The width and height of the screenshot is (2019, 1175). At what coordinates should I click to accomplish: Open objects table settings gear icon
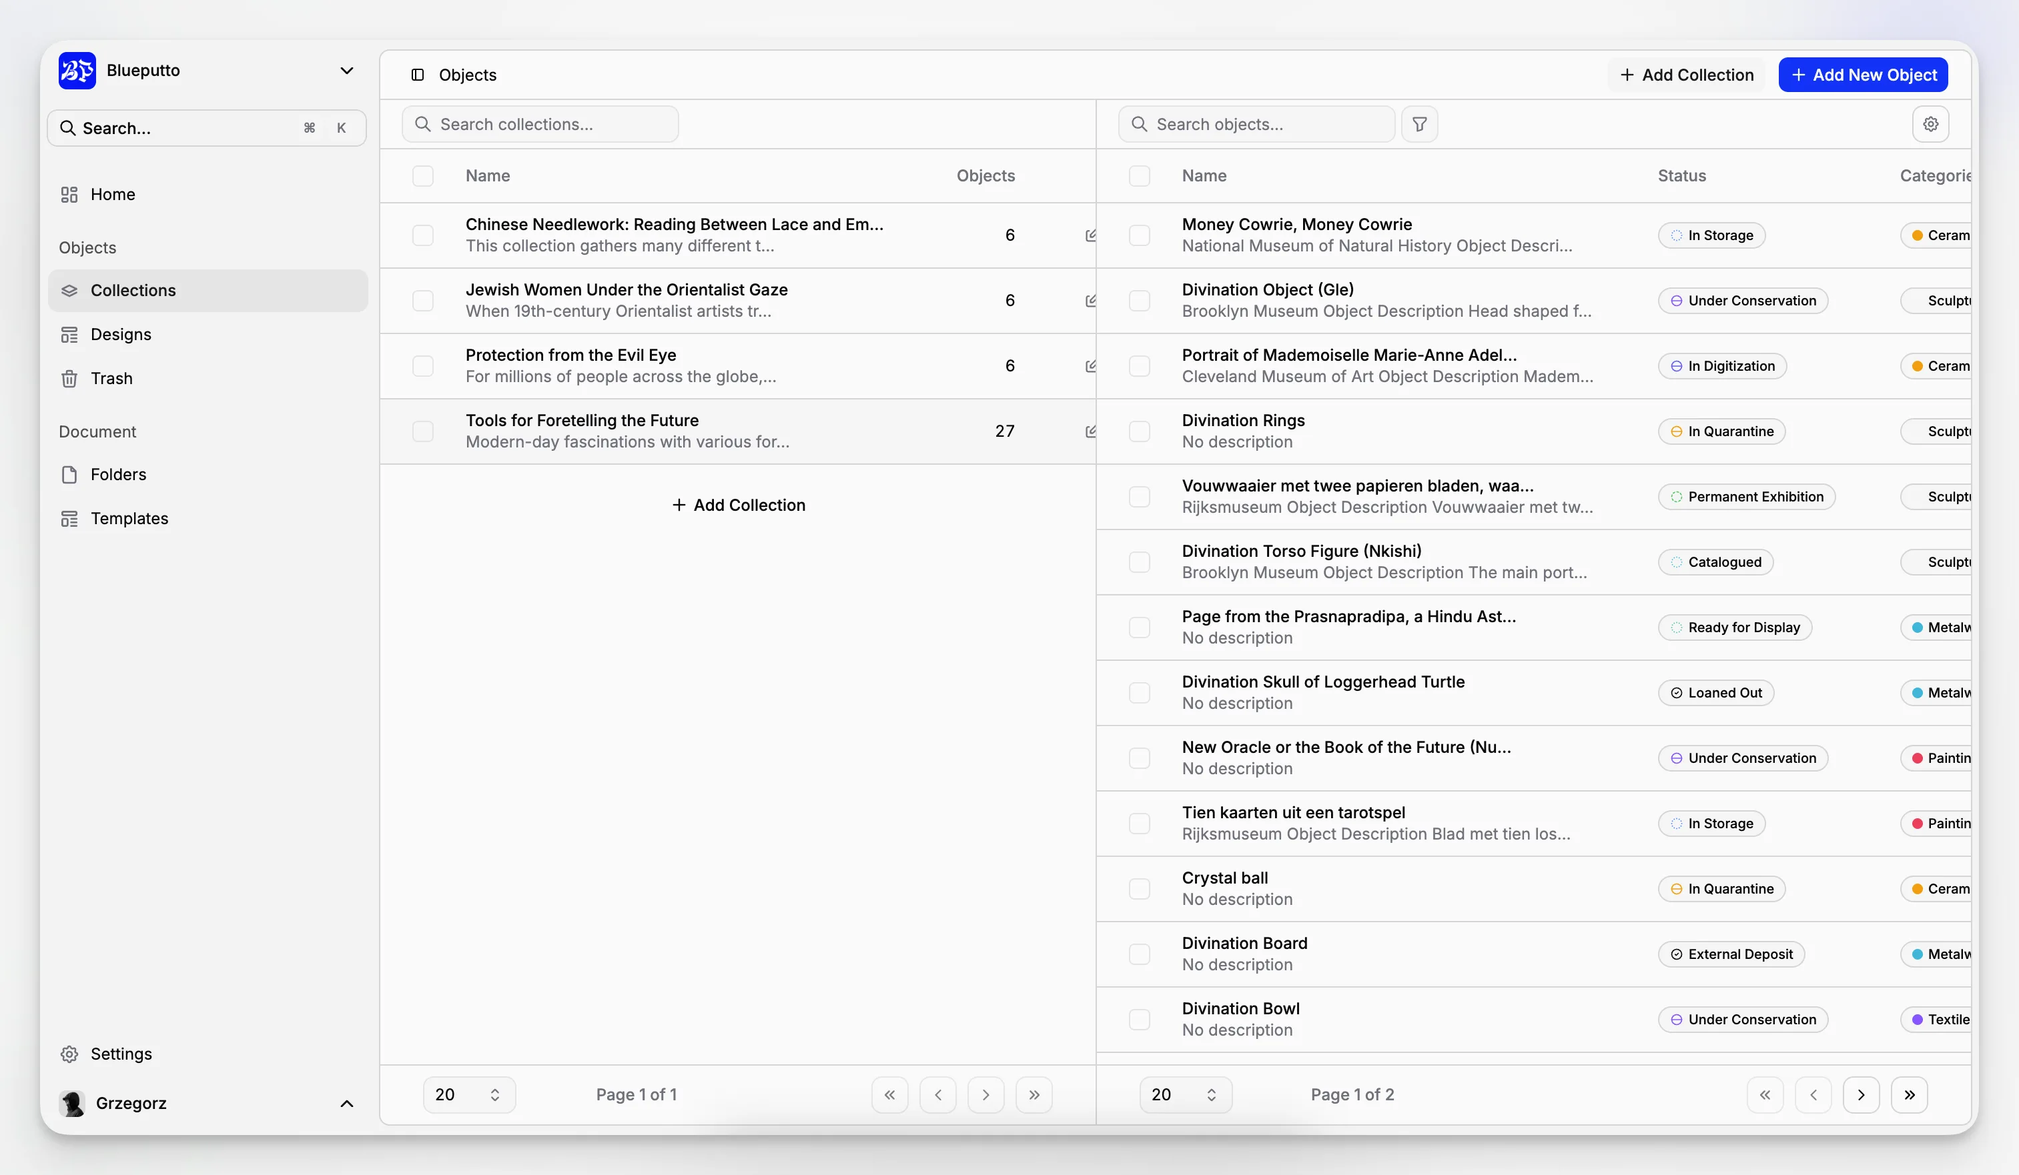[1930, 124]
